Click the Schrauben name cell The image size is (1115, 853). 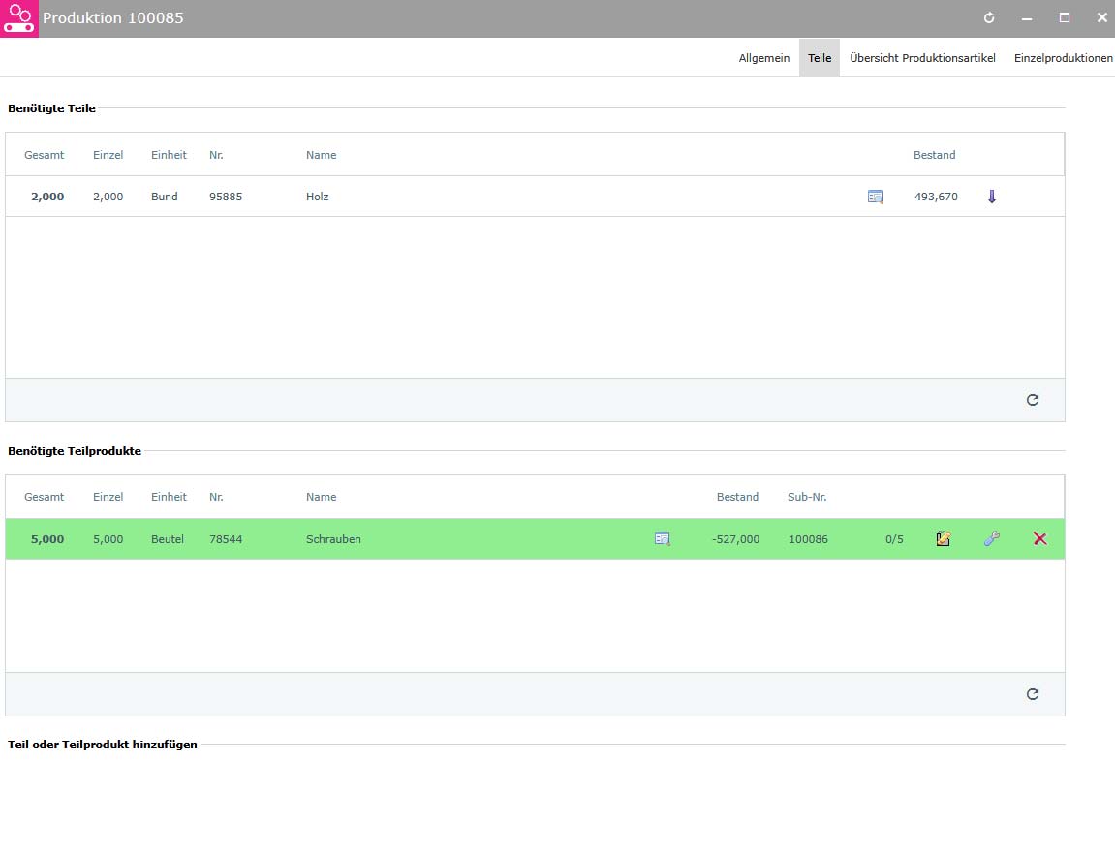pyautogui.click(x=333, y=539)
